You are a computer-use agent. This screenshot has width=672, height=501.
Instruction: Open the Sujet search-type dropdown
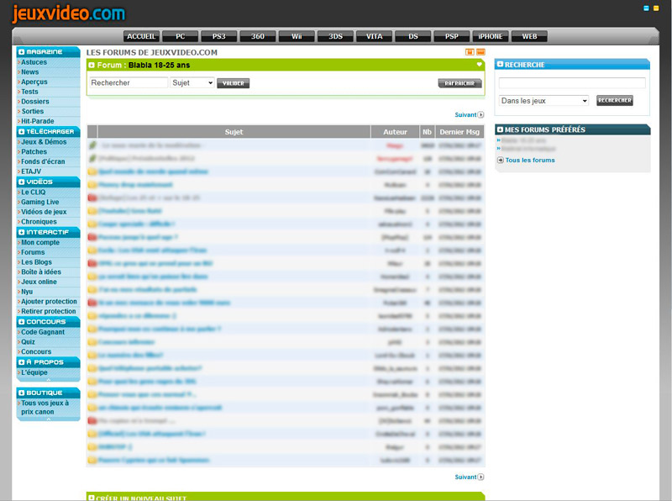pyautogui.click(x=192, y=82)
